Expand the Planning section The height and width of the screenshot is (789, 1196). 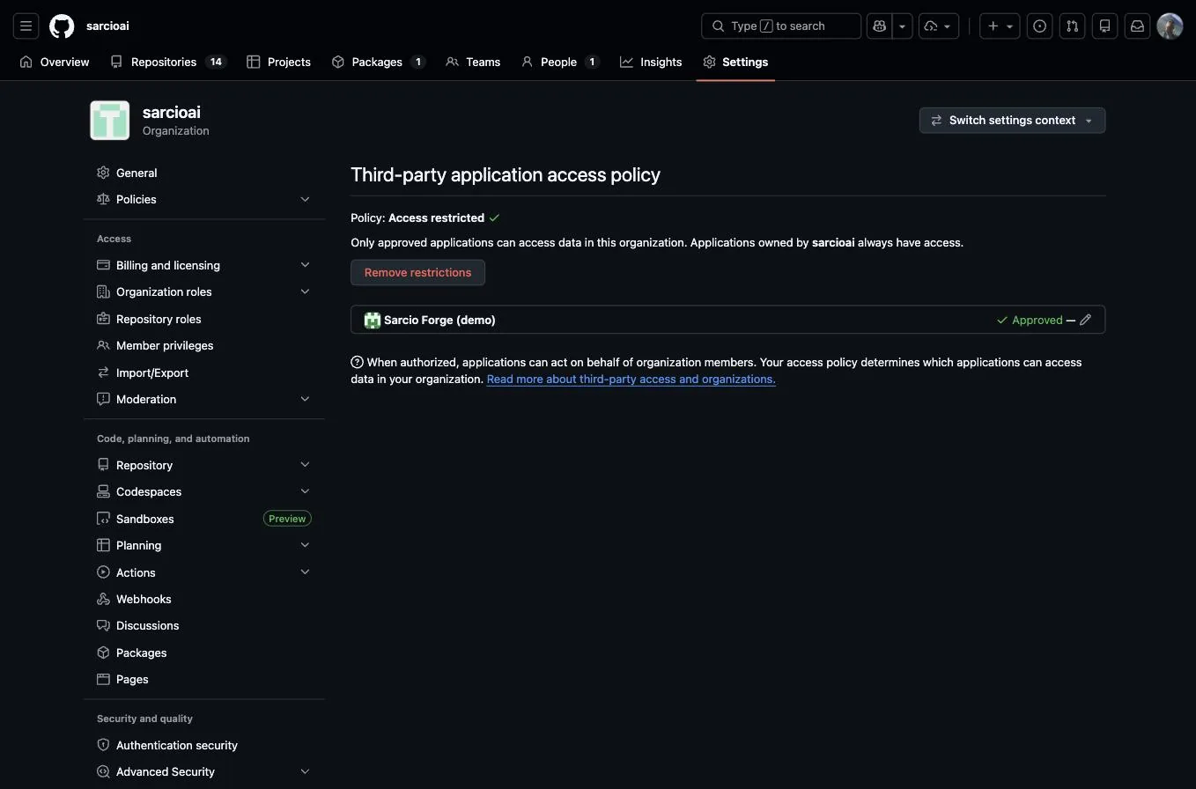203,545
